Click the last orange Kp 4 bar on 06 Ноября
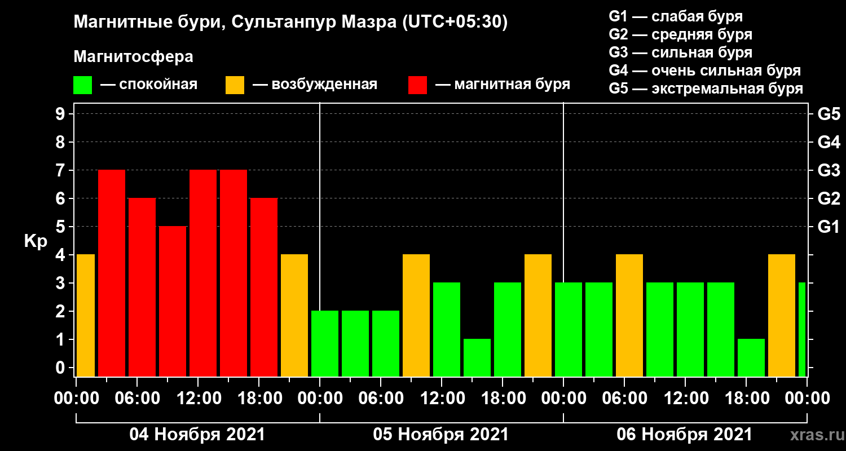This screenshot has width=846, height=451. click(x=782, y=315)
